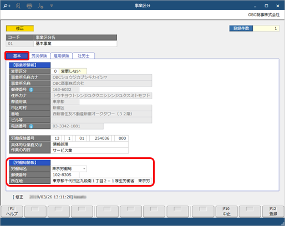Click the F12 登録 button
Screen dimensions: 285x226
coord(273,212)
